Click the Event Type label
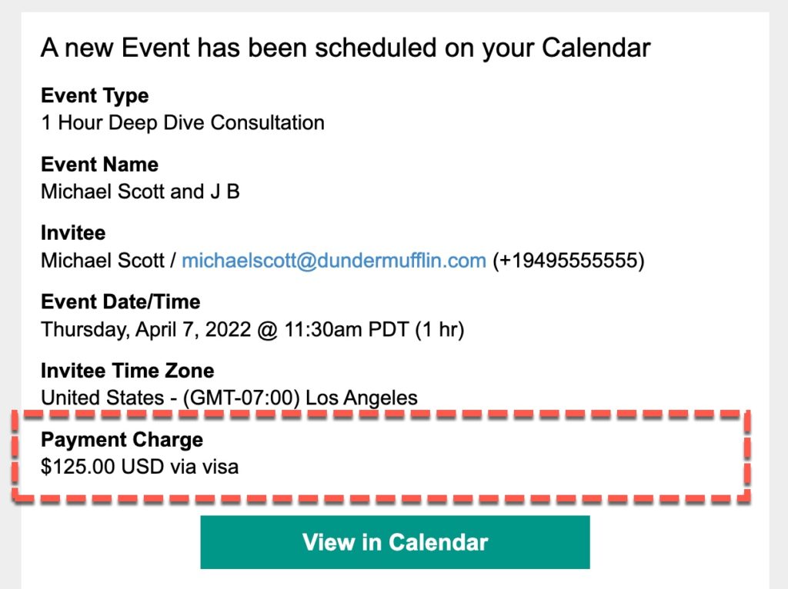Screen dimensions: 788x589 pyautogui.click(x=95, y=95)
